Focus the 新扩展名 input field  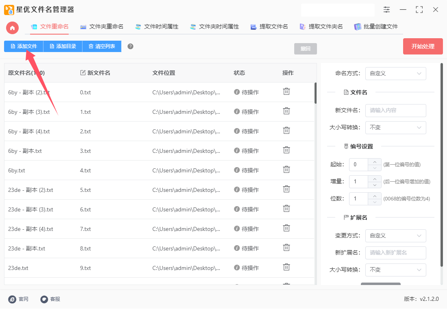point(396,253)
